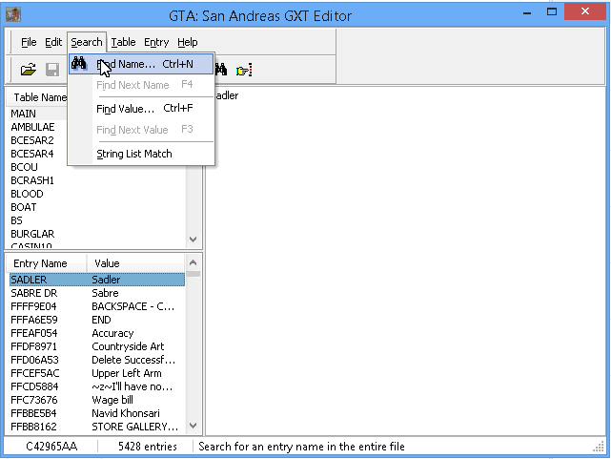Image resolution: width=611 pixels, height=459 pixels.
Task: Choose Find Name... from Search menu
Action: click(x=141, y=64)
